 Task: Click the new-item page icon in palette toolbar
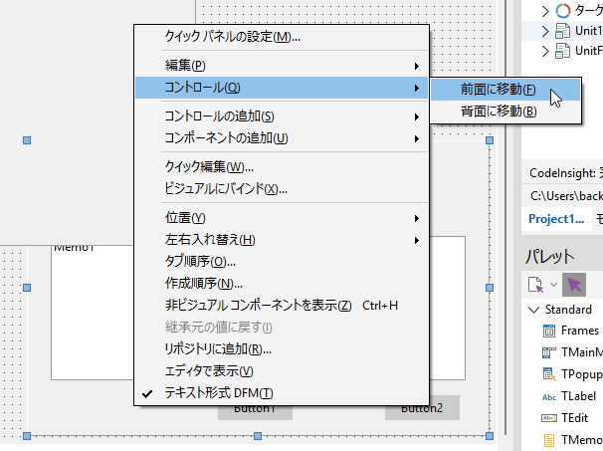(x=535, y=285)
